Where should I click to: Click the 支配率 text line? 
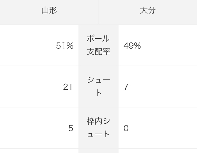tap(98, 52)
